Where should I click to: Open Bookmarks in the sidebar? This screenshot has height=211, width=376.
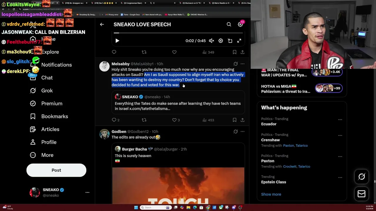click(49, 116)
